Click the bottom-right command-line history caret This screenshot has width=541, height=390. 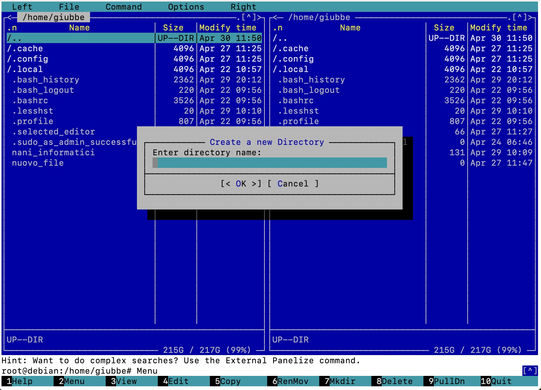click(x=530, y=371)
